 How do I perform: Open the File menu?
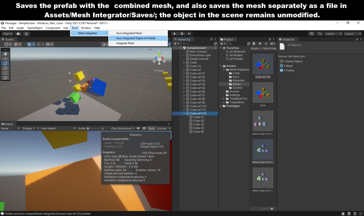tap(4, 28)
